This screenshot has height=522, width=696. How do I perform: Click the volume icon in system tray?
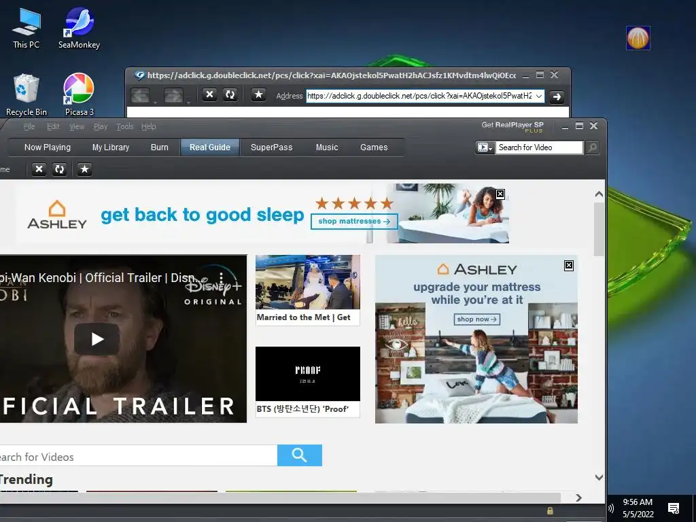coord(611,508)
